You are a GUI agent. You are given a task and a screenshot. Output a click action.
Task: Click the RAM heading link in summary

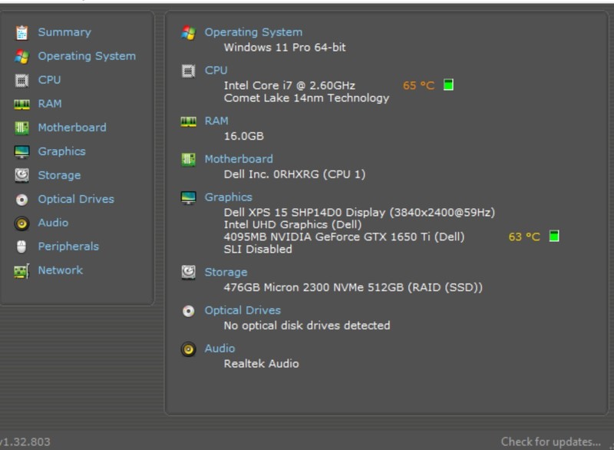point(216,121)
